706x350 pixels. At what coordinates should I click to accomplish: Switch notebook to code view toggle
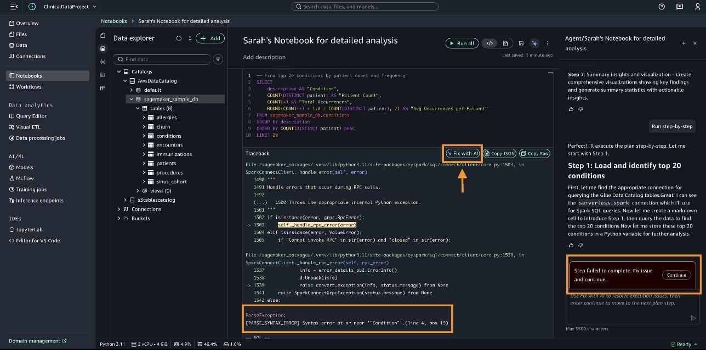tap(490, 43)
